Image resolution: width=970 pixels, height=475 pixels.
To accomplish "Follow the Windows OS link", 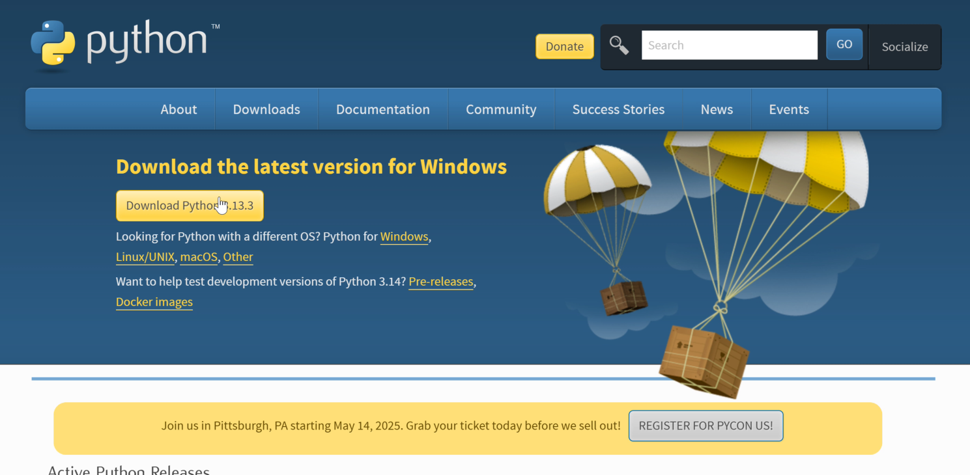I will tap(404, 237).
